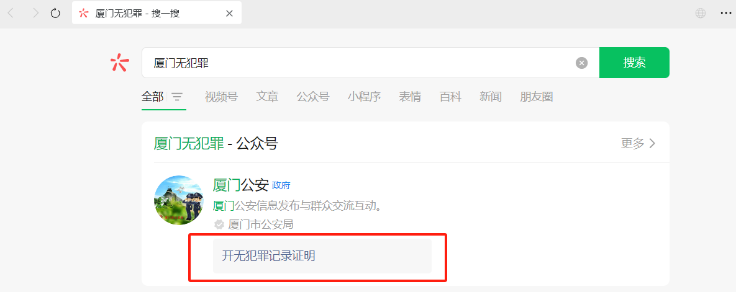Image resolution: width=736 pixels, height=292 pixels.
Task: Open the three-dot more options menu
Action: [725, 13]
